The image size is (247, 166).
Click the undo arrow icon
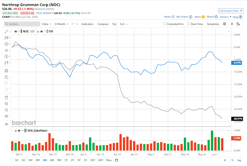pyautogui.click(x=6, y=83)
